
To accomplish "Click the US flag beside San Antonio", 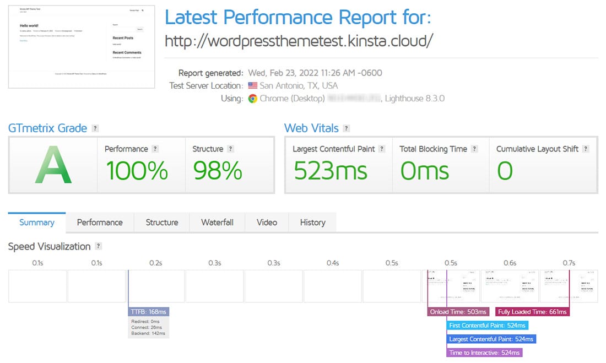I will point(252,85).
